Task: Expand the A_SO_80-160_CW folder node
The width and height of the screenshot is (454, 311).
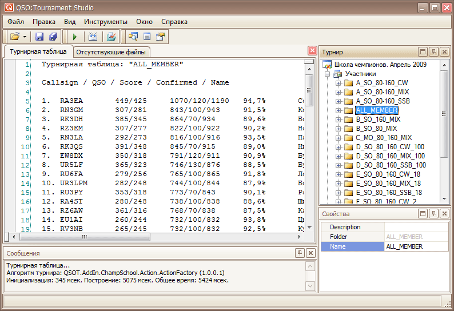Action: (338, 83)
